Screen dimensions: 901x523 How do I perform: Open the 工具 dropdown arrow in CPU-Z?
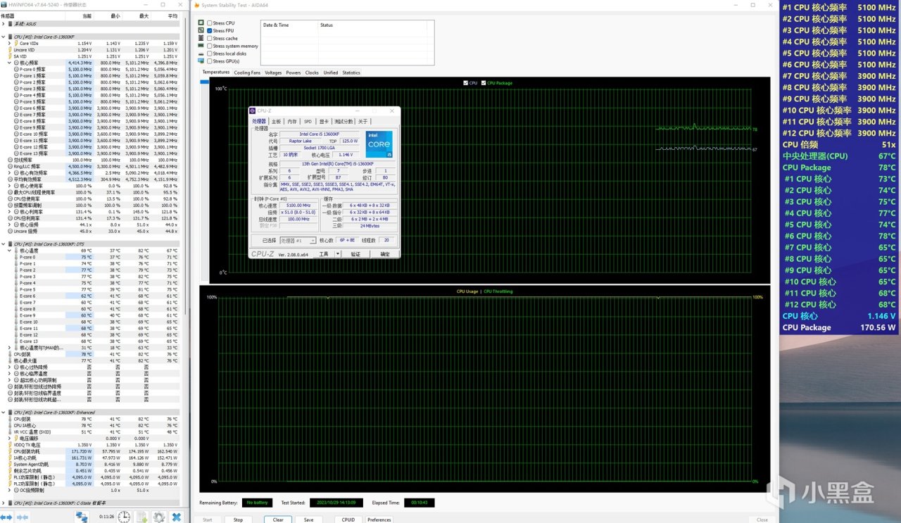tap(337, 254)
